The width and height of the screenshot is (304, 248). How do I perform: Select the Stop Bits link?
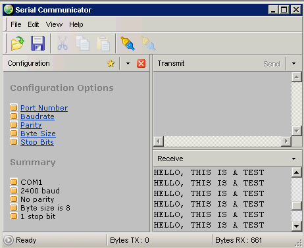[37, 142]
